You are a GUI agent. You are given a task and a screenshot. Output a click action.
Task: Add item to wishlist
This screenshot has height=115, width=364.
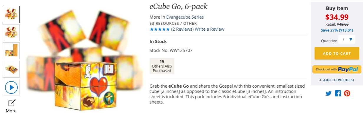pyautogui.click(x=337, y=80)
